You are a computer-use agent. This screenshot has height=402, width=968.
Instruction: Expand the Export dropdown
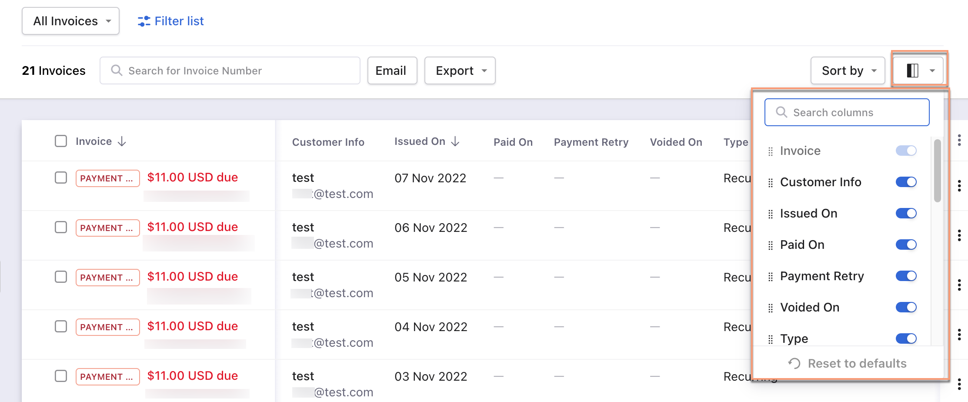460,70
